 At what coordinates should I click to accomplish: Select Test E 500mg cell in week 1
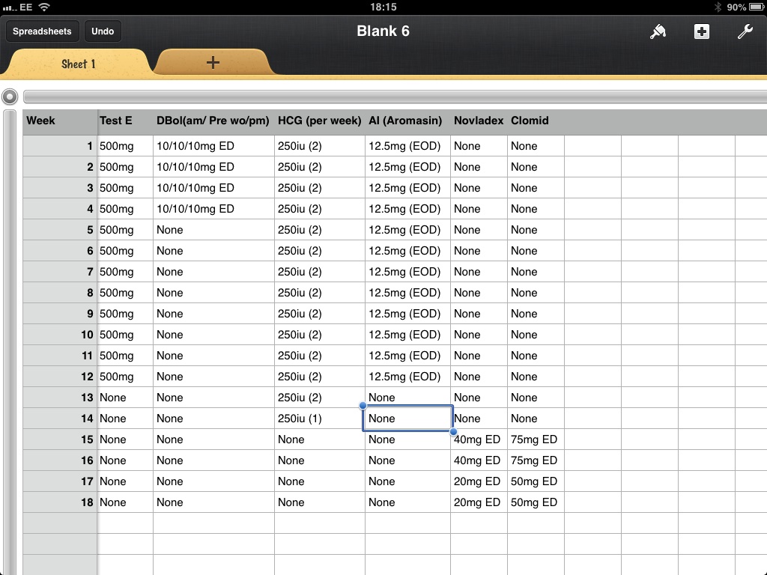[125, 146]
